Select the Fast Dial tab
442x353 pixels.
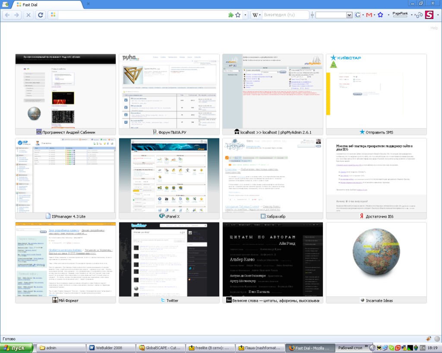(x=47, y=4)
